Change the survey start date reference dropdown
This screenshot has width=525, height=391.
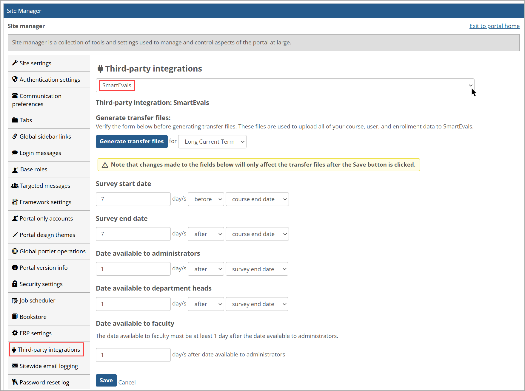(x=257, y=199)
